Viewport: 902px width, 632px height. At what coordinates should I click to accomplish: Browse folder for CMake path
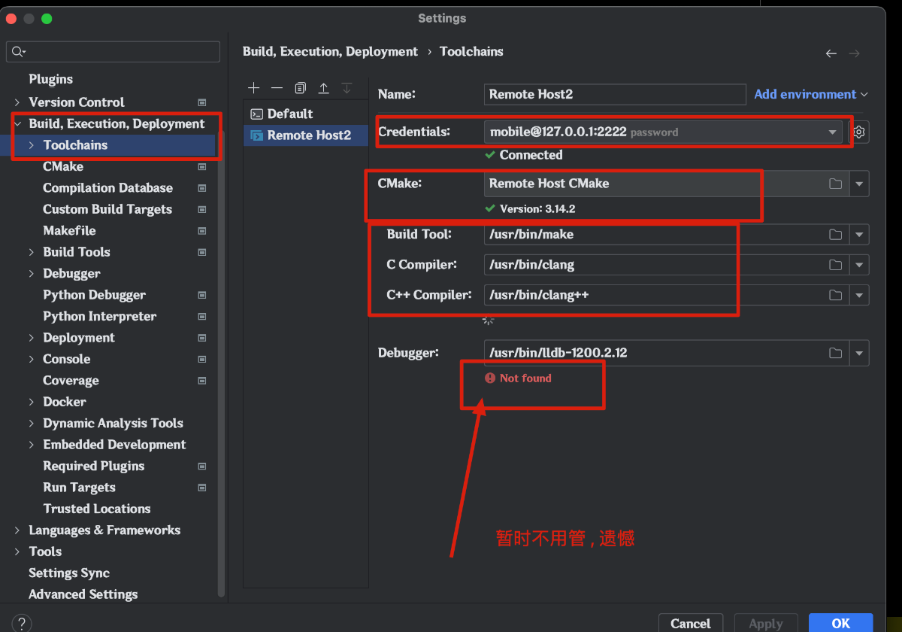coord(835,184)
